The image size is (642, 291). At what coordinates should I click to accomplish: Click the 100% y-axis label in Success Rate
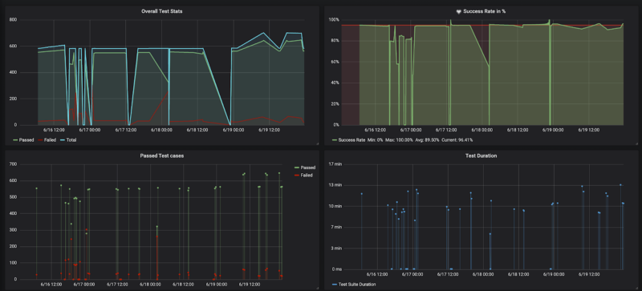click(x=335, y=20)
